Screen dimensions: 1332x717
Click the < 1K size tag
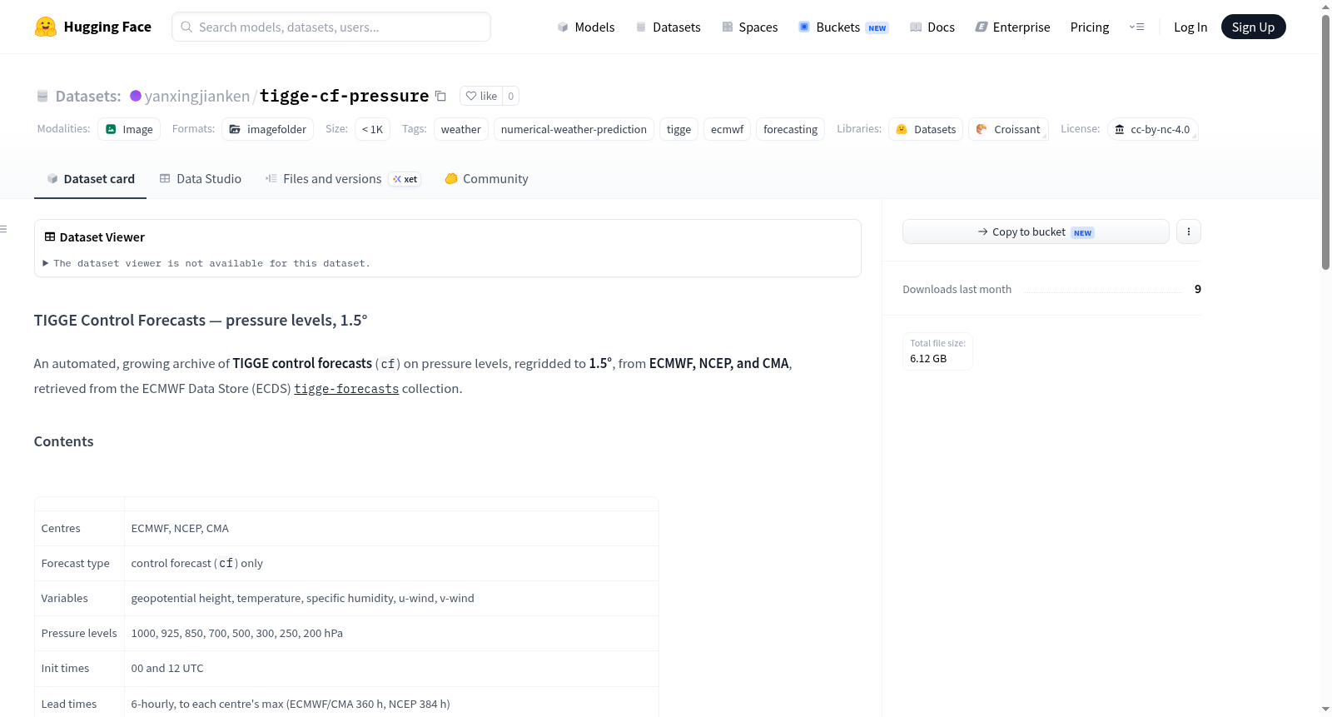tap(372, 129)
